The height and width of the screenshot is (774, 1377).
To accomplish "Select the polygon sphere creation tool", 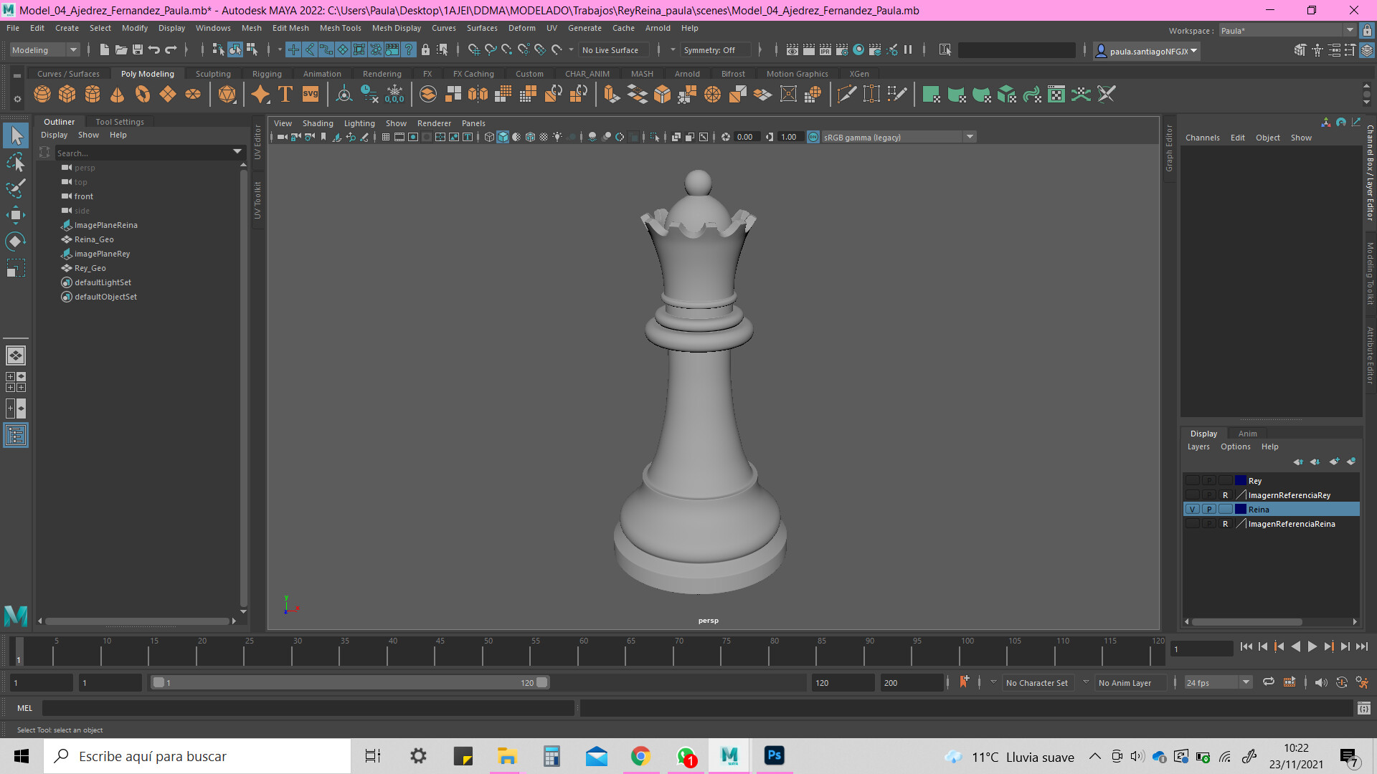I will (42, 94).
